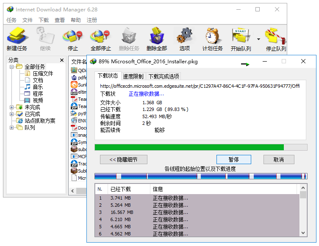Click the 队列 folder icon
319x246 pixels.
tap(19, 127)
